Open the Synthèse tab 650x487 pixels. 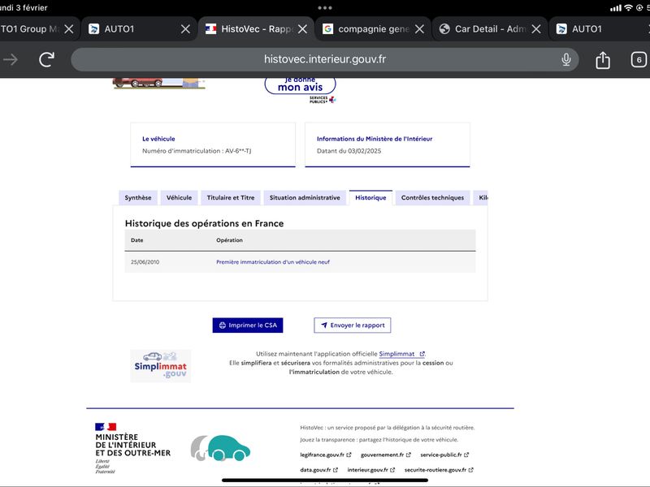pyautogui.click(x=138, y=197)
